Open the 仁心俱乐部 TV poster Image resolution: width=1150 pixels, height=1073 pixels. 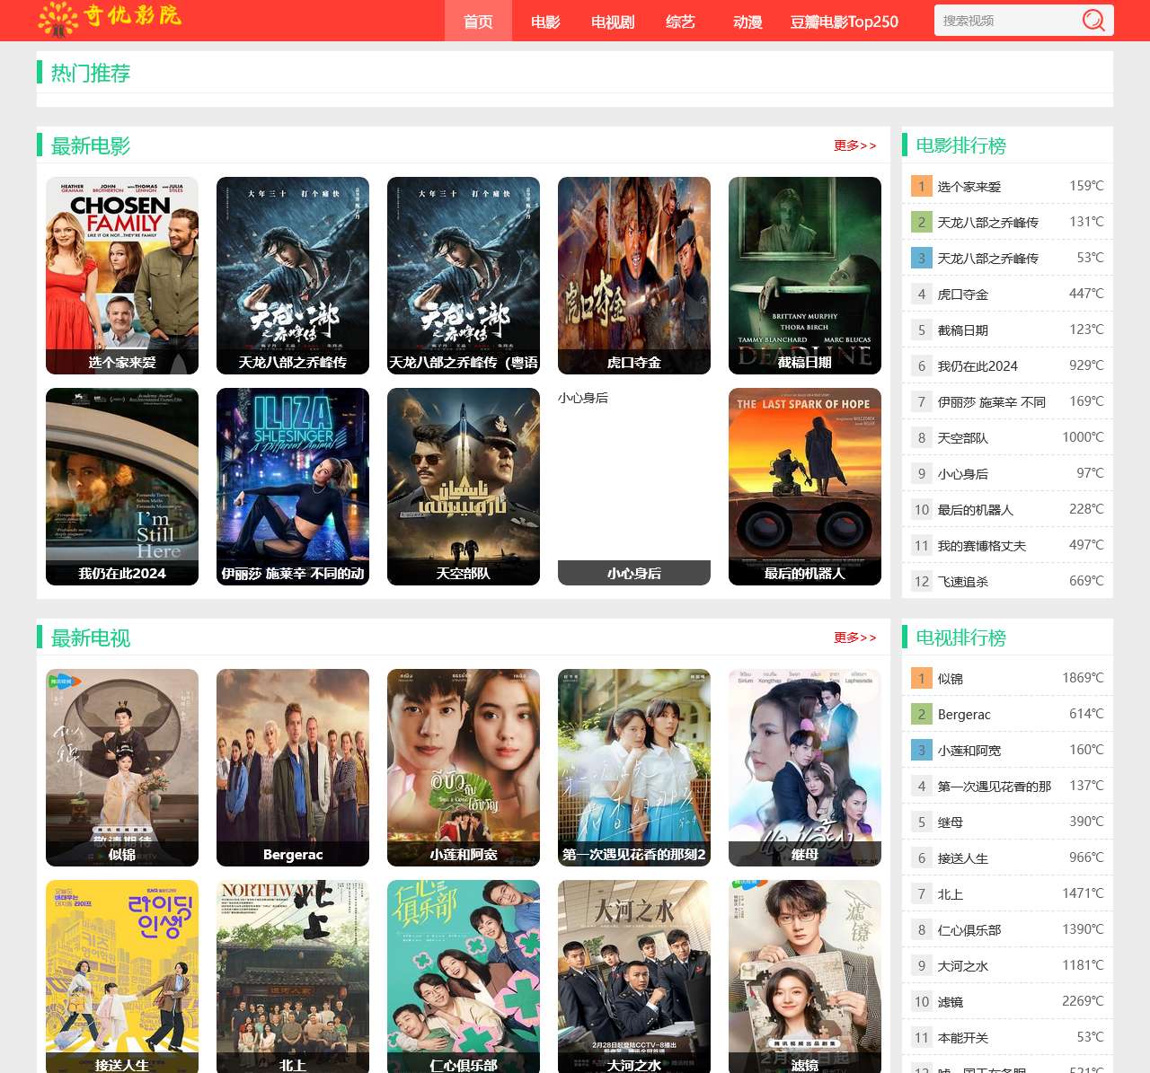point(464,976)
